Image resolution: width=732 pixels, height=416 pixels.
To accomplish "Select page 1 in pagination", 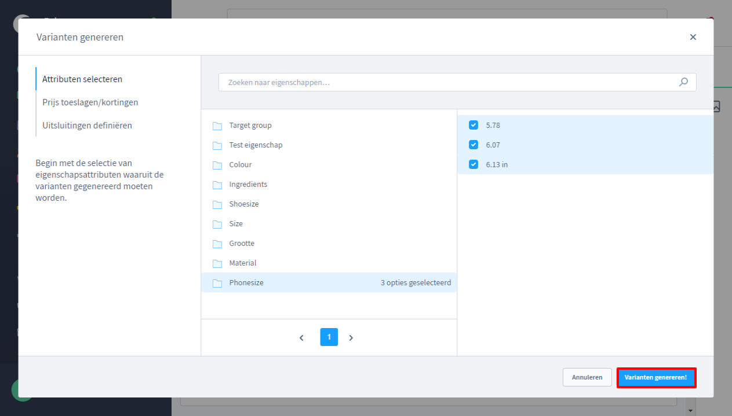I will click(x=329, y=337).
